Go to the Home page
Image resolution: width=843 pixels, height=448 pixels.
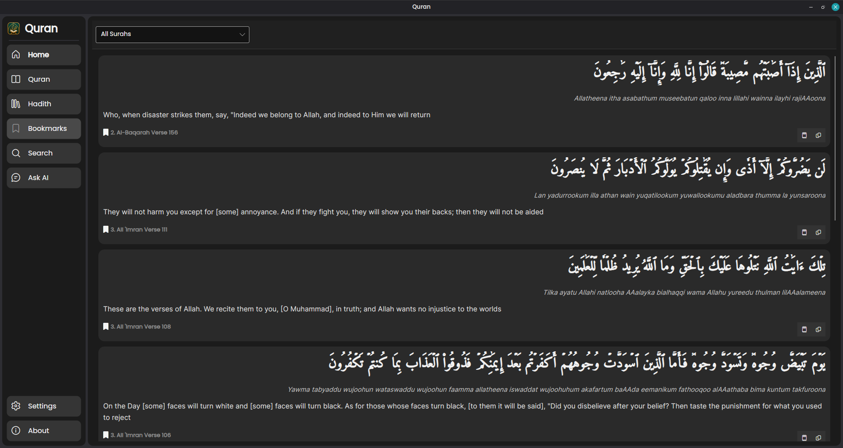pos(44,55)
